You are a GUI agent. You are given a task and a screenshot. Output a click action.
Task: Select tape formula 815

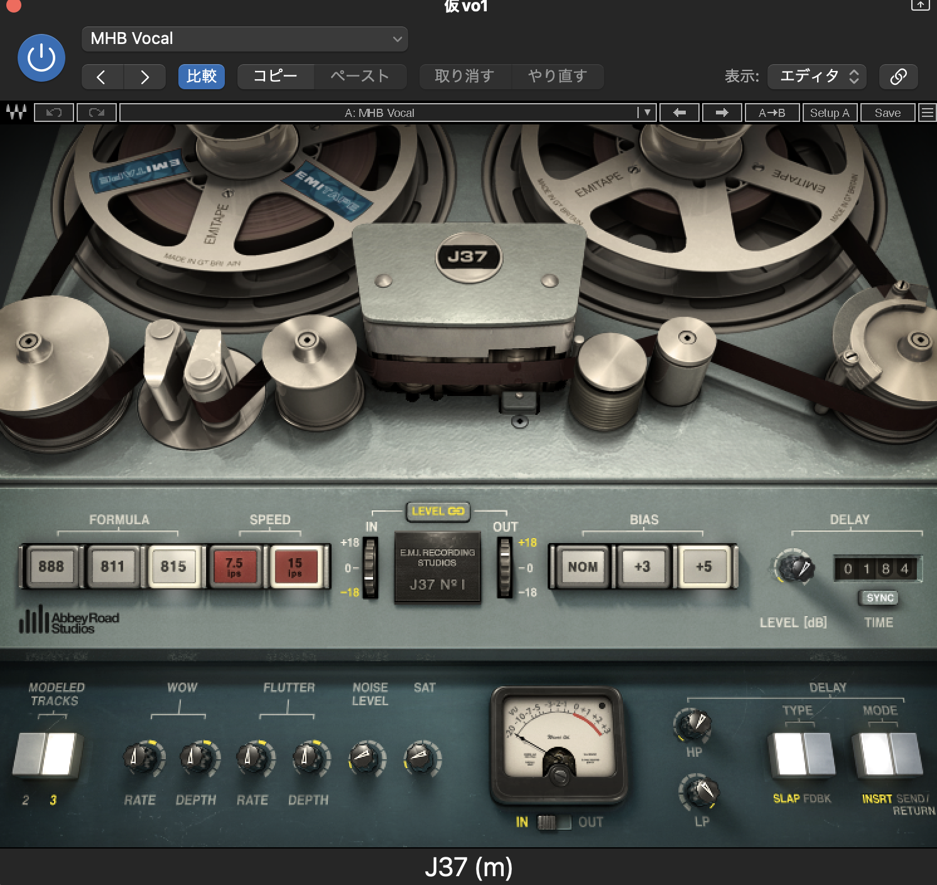173,566
